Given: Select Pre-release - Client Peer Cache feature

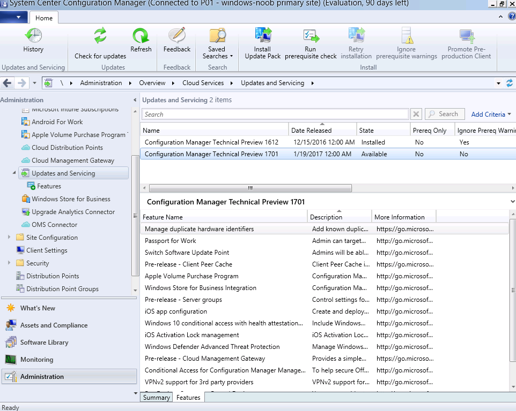Looking at the screenshot, I should pyautogui.click(x=324, y=264).
